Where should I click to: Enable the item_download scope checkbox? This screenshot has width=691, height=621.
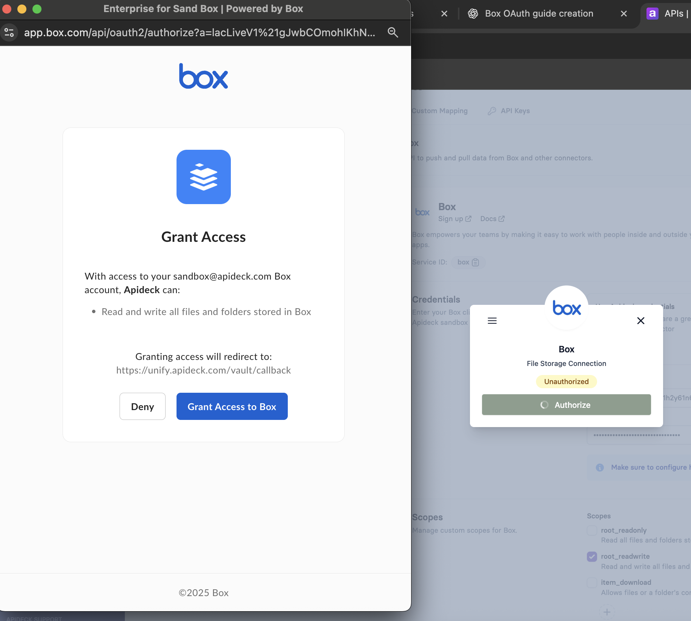tap(592, 583)
